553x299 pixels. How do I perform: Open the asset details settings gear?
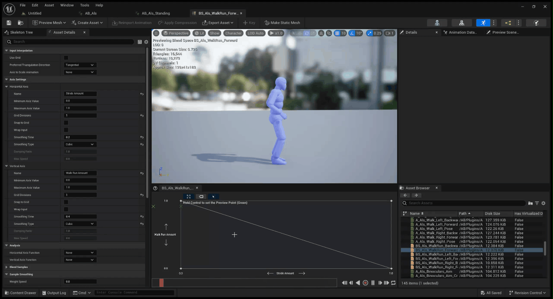pos(146,42)
